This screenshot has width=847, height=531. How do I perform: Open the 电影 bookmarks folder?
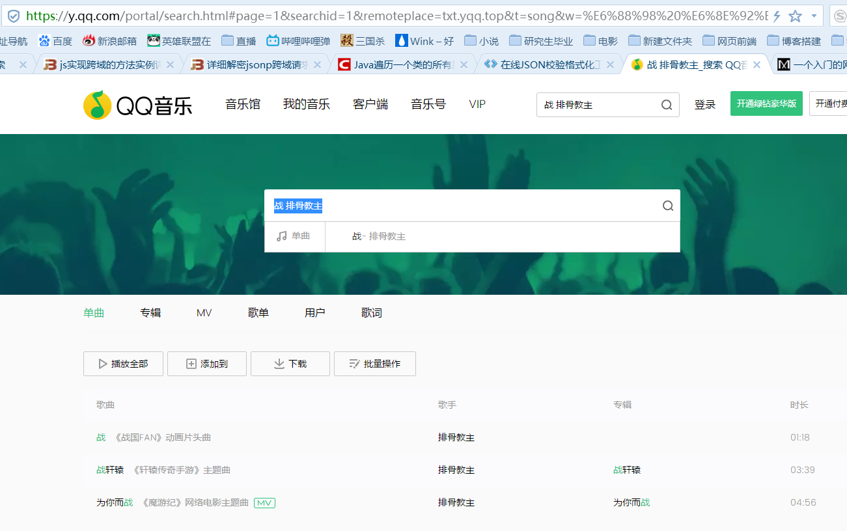pos(600,41)
